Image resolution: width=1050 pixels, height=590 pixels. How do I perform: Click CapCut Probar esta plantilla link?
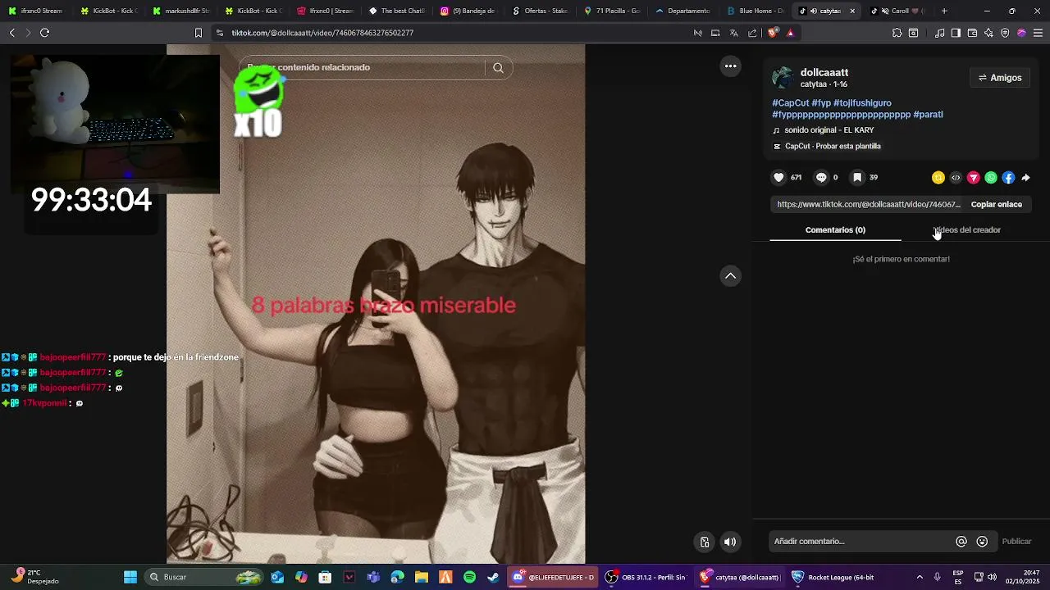(827, 147)
